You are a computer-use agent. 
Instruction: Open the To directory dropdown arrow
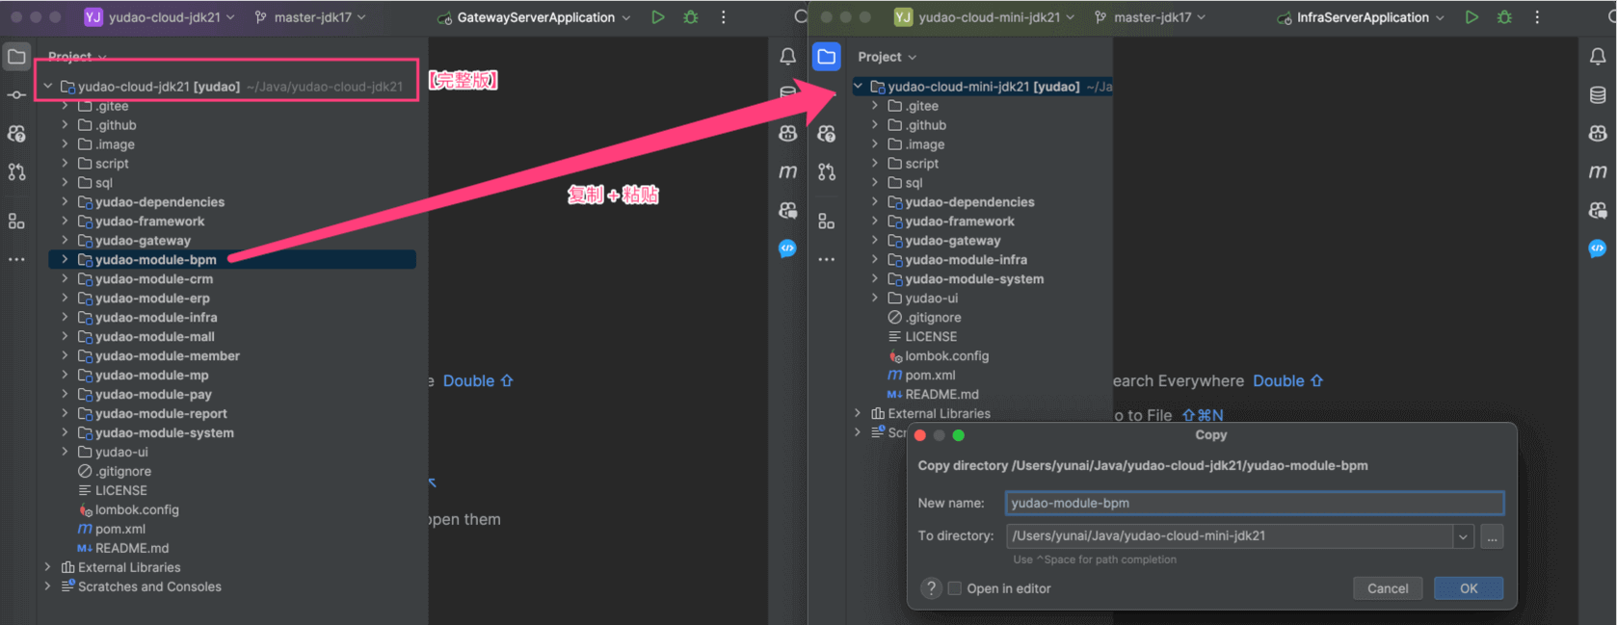(x=1463, y=536)
